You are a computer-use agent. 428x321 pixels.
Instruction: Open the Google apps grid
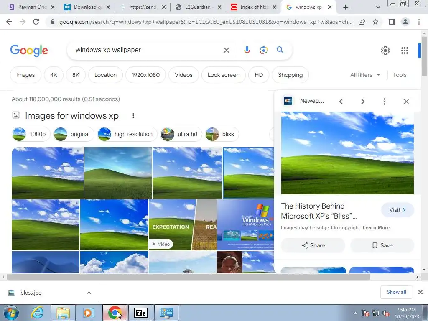click(405, 51)
